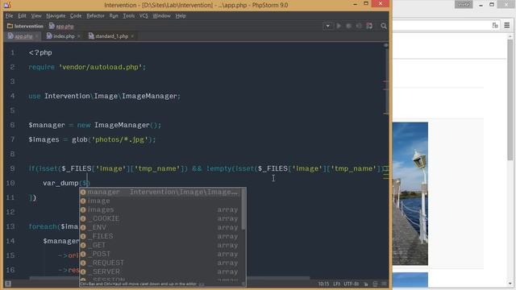
Task: Click the browser toolbar icon beside the menu
Action: tap(495, 25)
